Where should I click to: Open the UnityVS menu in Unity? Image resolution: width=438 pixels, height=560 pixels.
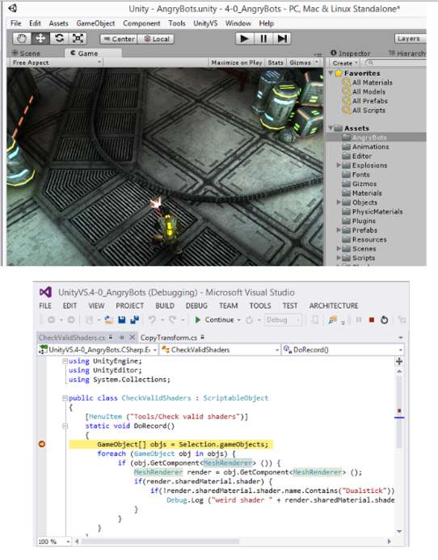coord(205,23)
